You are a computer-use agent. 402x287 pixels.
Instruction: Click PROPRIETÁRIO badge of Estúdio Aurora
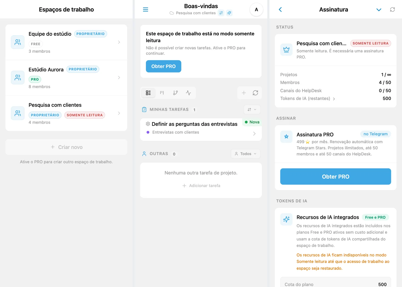[83, 69]
